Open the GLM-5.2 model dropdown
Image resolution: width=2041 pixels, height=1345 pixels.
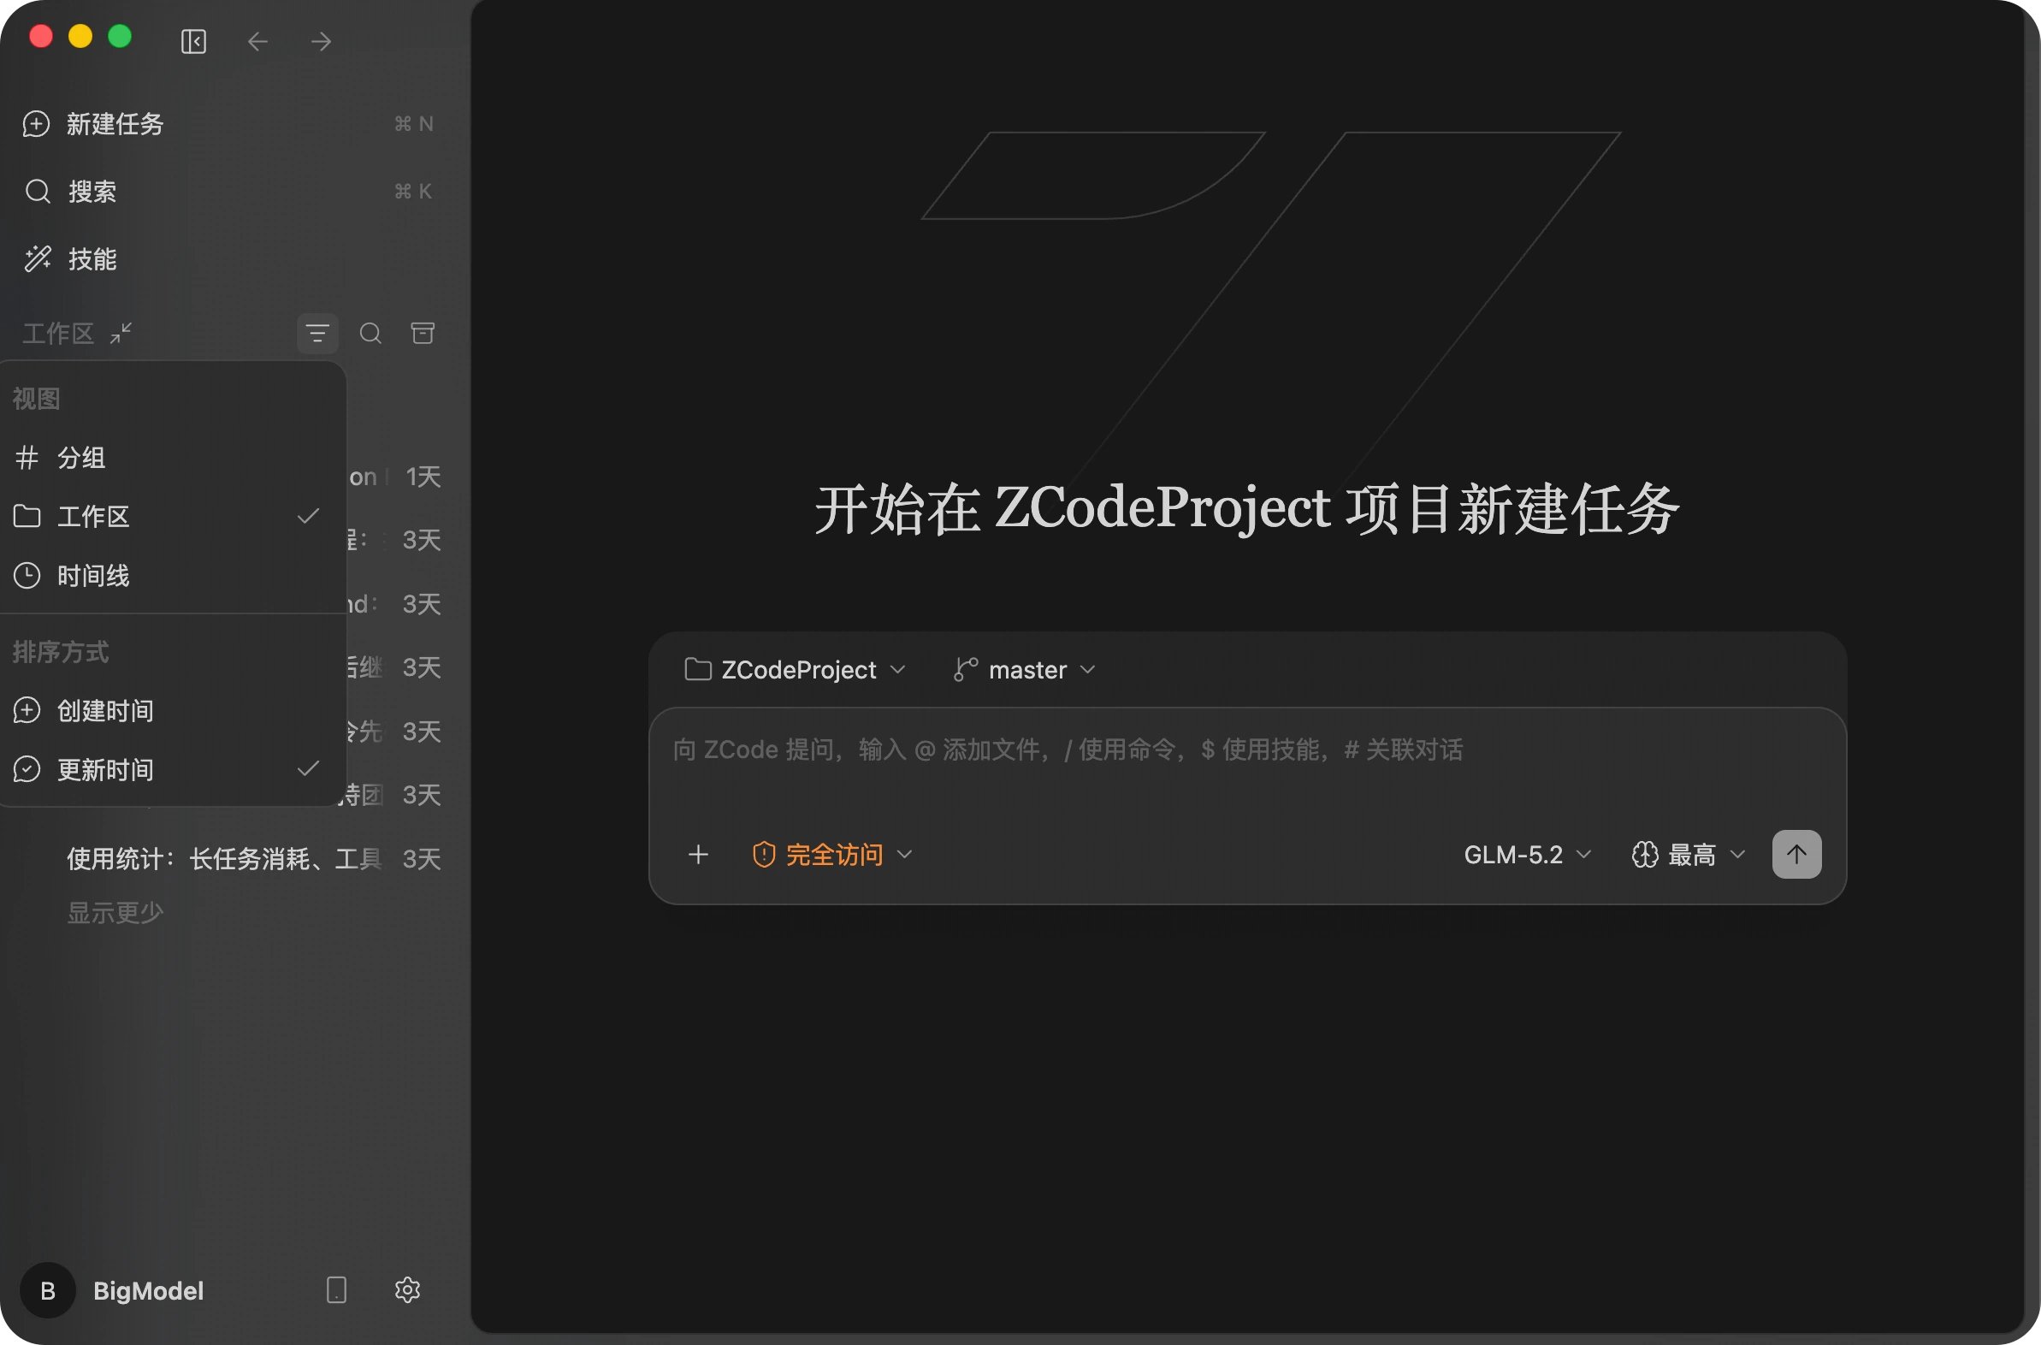point(1527,855)
